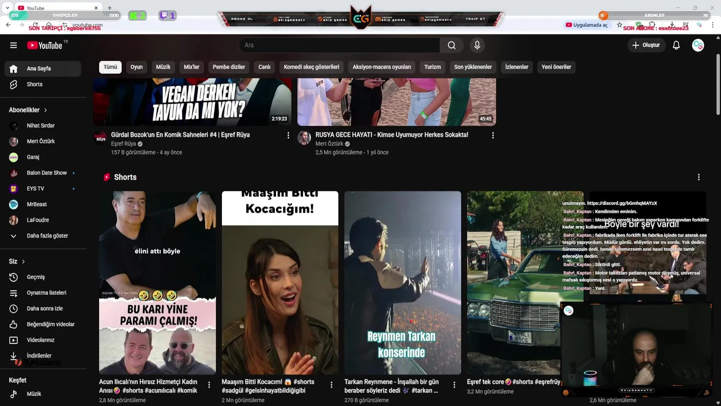Play VEGAN DERKEN TAVUK thumbnail
721x406 pixels.
coord(192,102)
